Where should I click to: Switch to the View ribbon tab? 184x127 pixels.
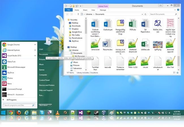point(93,10)
